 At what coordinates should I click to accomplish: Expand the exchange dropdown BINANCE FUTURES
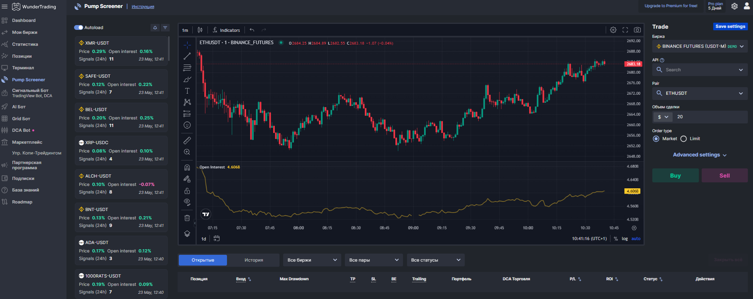(x=700, y=46)
